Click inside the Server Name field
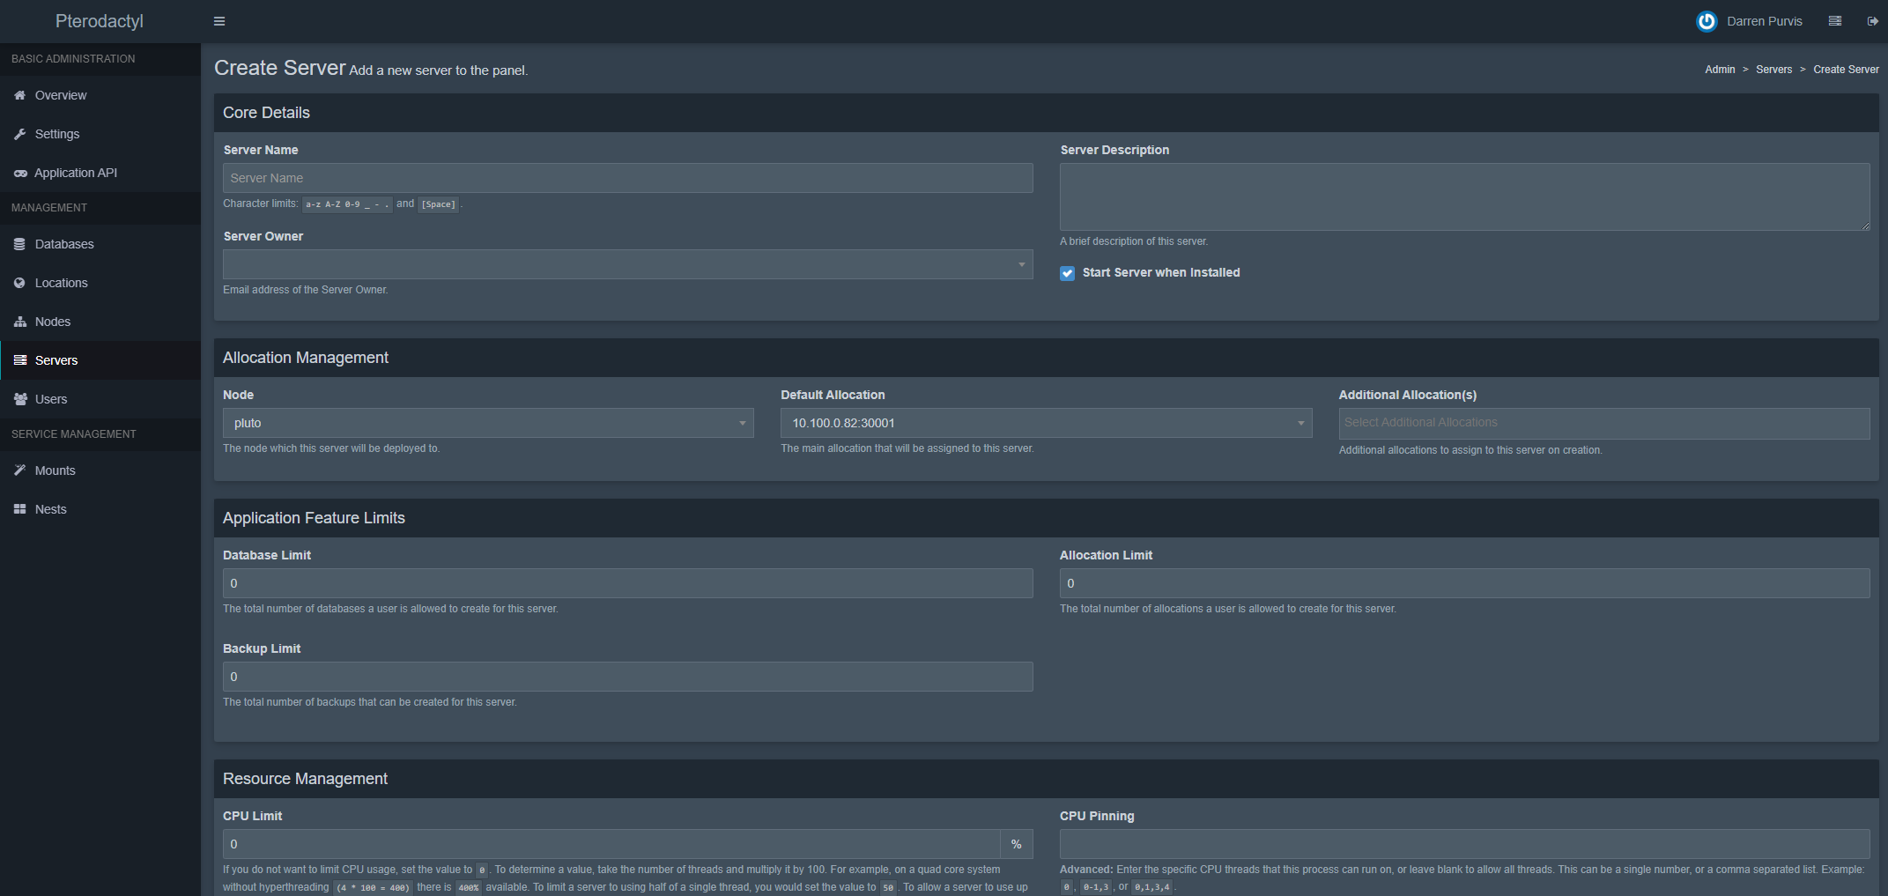1888x896 pixels. click(627, 178)
